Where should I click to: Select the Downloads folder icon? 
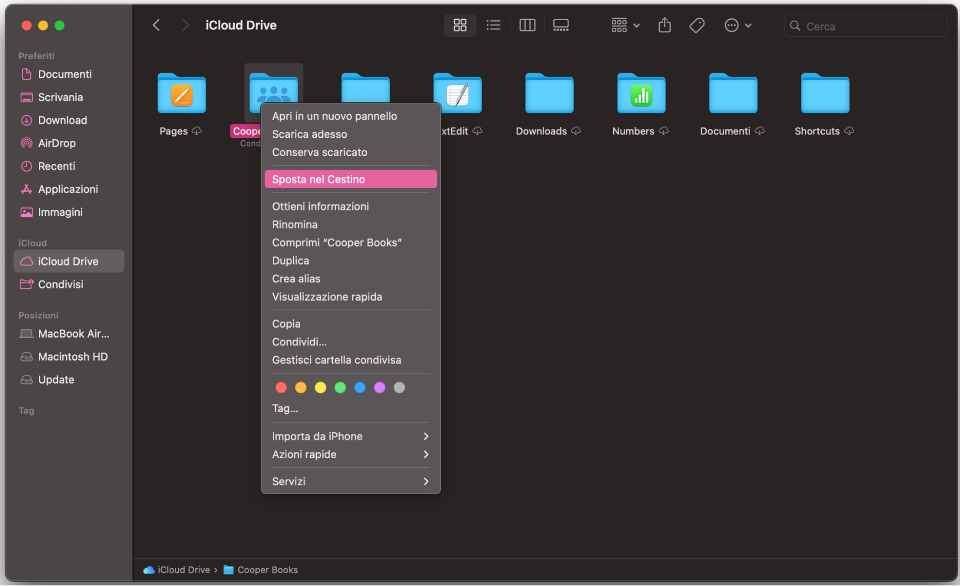(549, 93)
